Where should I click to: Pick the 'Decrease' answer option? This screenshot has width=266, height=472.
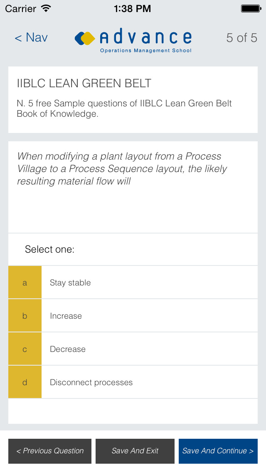(68, 349)
